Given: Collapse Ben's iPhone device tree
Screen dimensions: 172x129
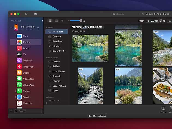Looking at the screenshot, I should coord(11,28).
